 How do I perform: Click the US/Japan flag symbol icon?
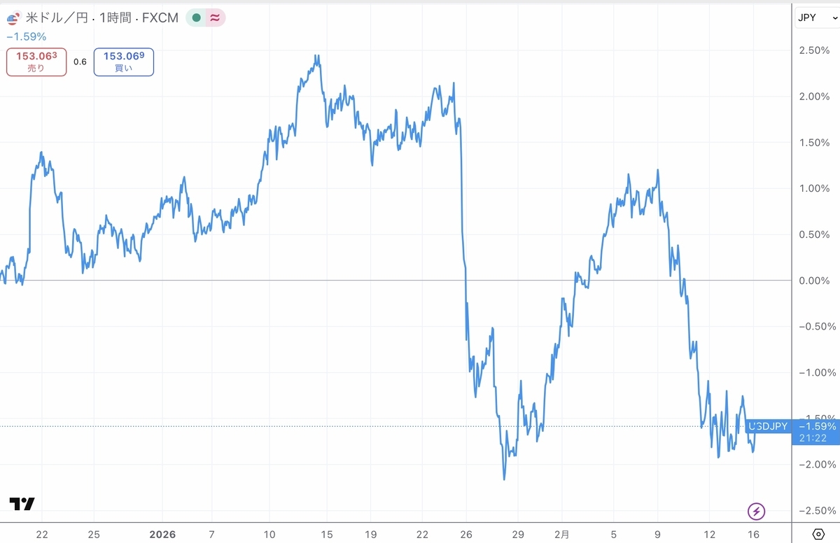tap(13, 19)
